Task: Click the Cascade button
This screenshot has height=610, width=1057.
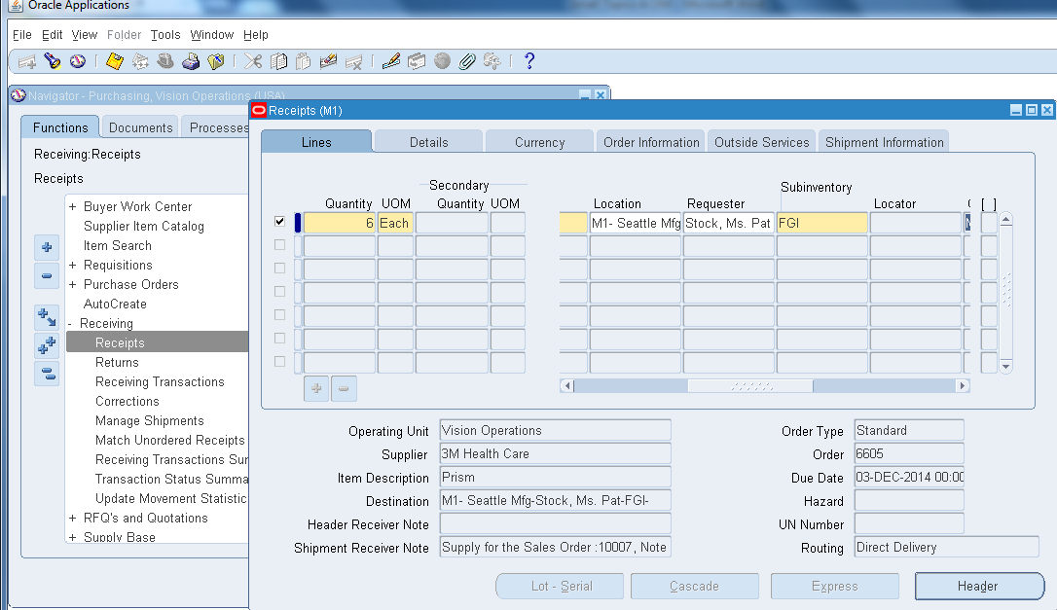Action: pyautogui.click(x=694, y=586)
